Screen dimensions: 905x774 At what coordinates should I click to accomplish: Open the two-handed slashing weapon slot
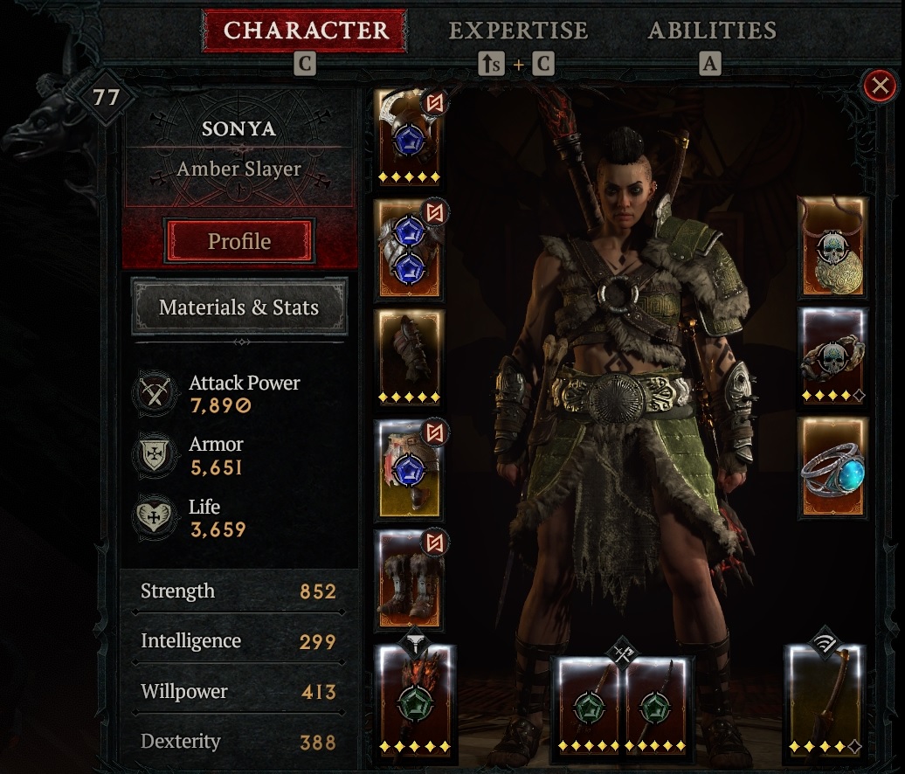coord(826,701)
